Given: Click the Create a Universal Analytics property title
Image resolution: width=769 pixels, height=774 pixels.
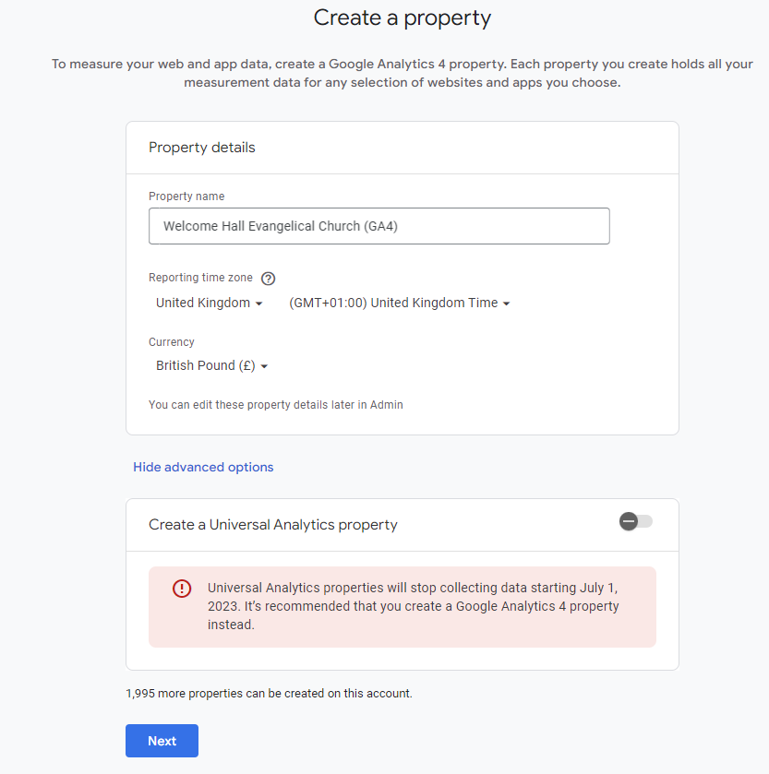Looking at the screenshot, I should click(273, 524).
